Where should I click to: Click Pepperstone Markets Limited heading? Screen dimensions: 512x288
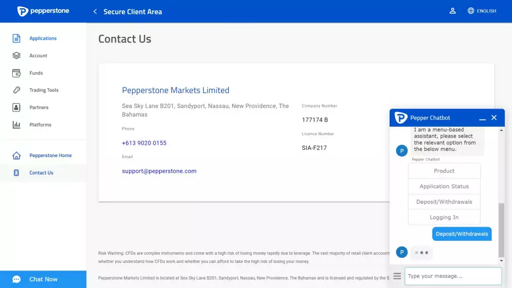click(x=175, y=90)
